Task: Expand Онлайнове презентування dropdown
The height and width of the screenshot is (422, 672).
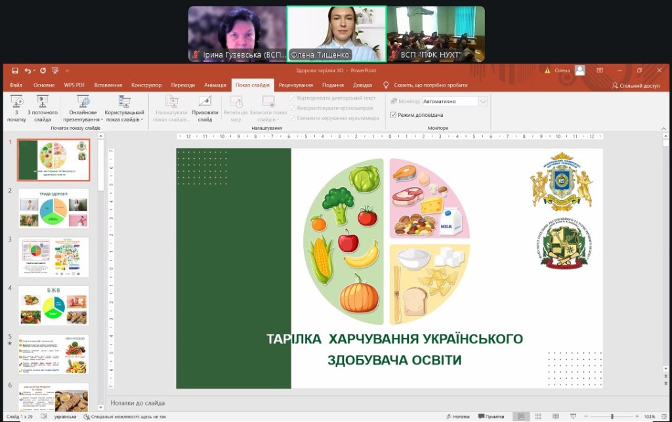Action: 83,110
